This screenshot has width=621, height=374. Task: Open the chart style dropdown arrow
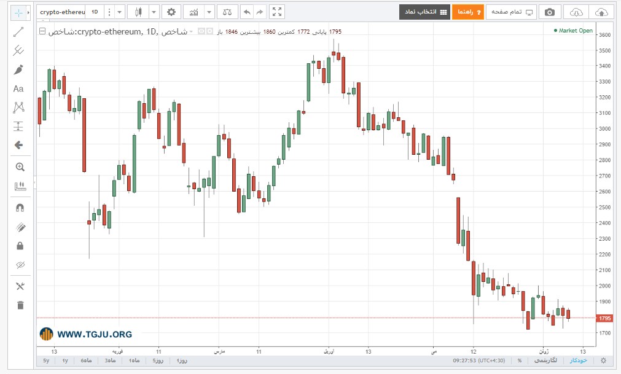click(154, 12)
